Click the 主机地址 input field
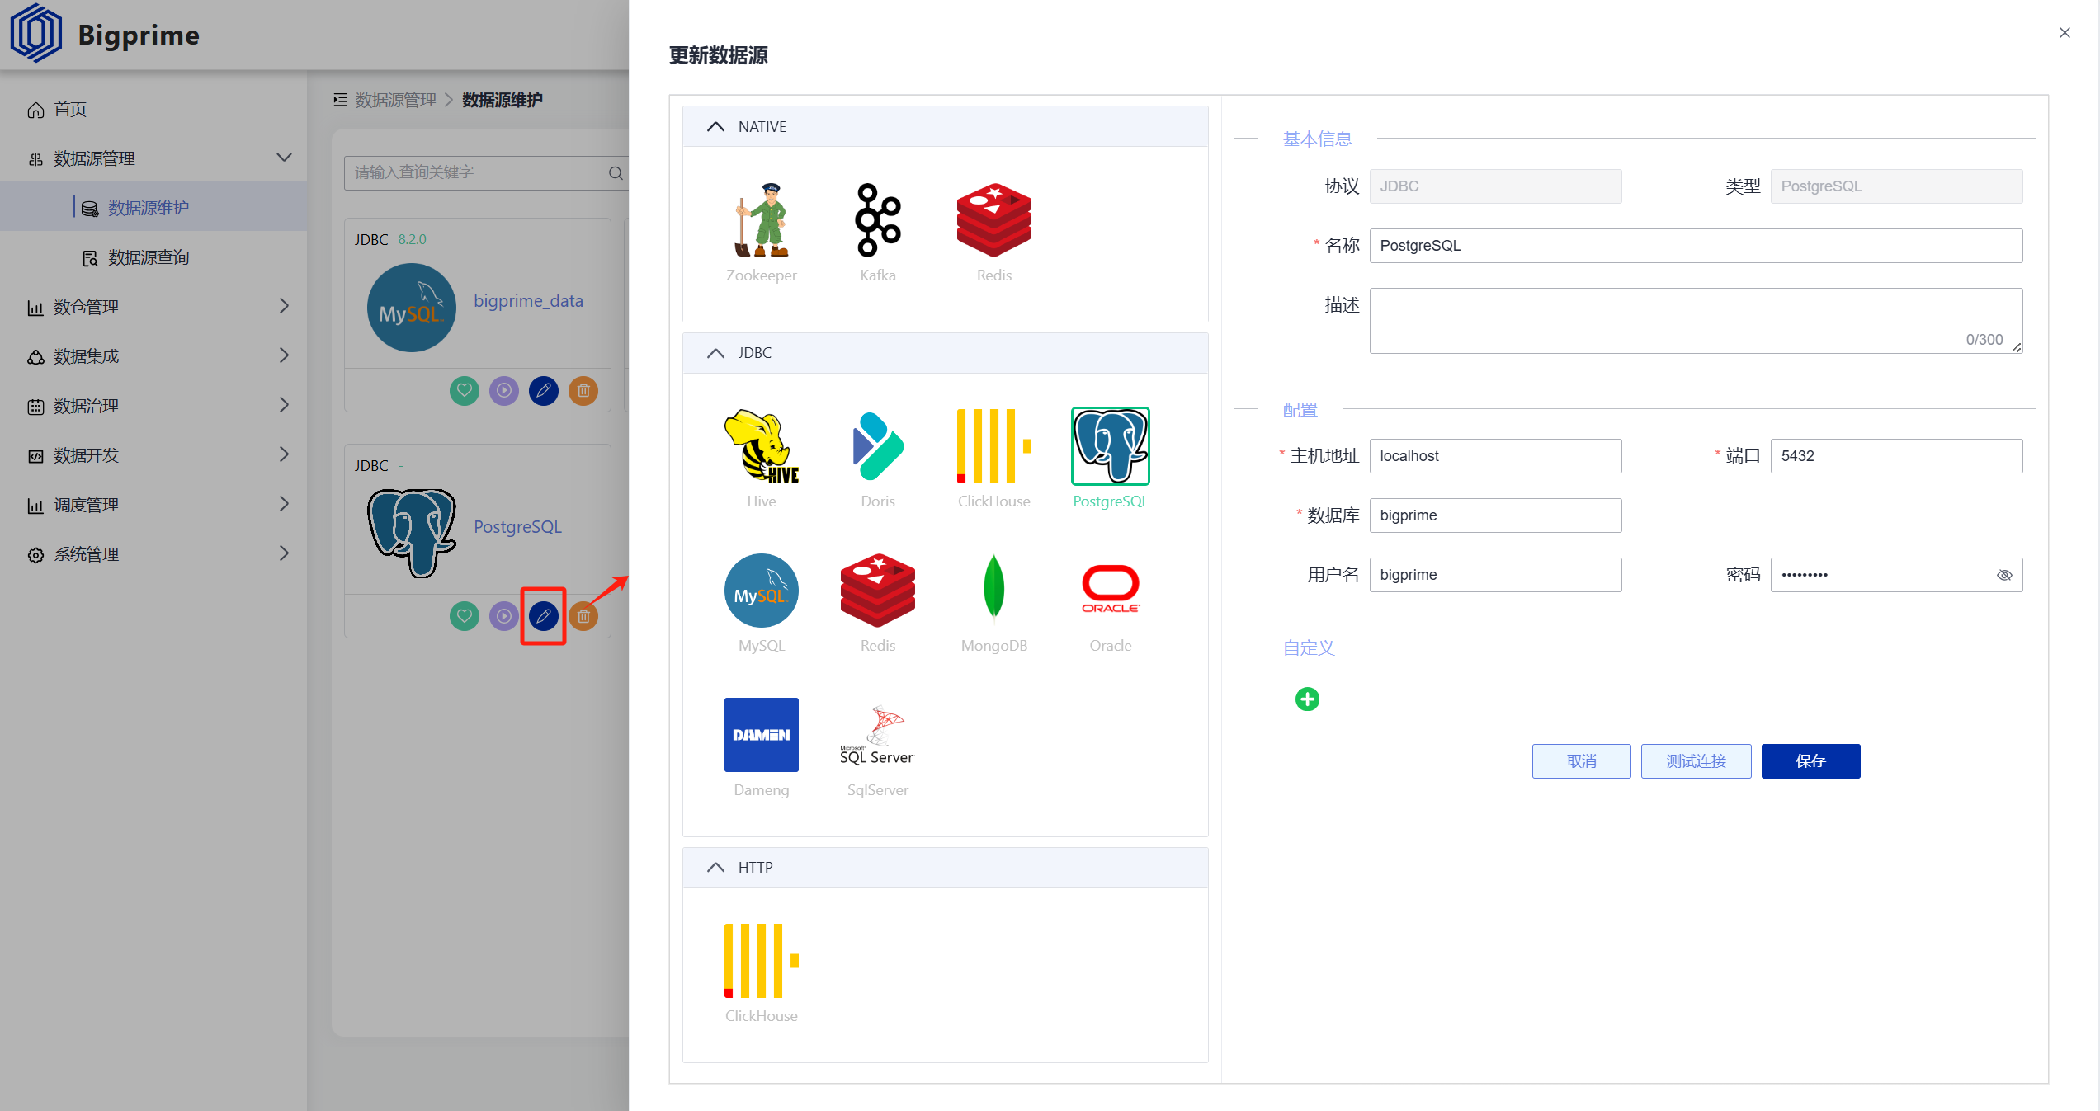Image resolution: width=2100 pixels, height=1111 pixels. coord(1495,456)
